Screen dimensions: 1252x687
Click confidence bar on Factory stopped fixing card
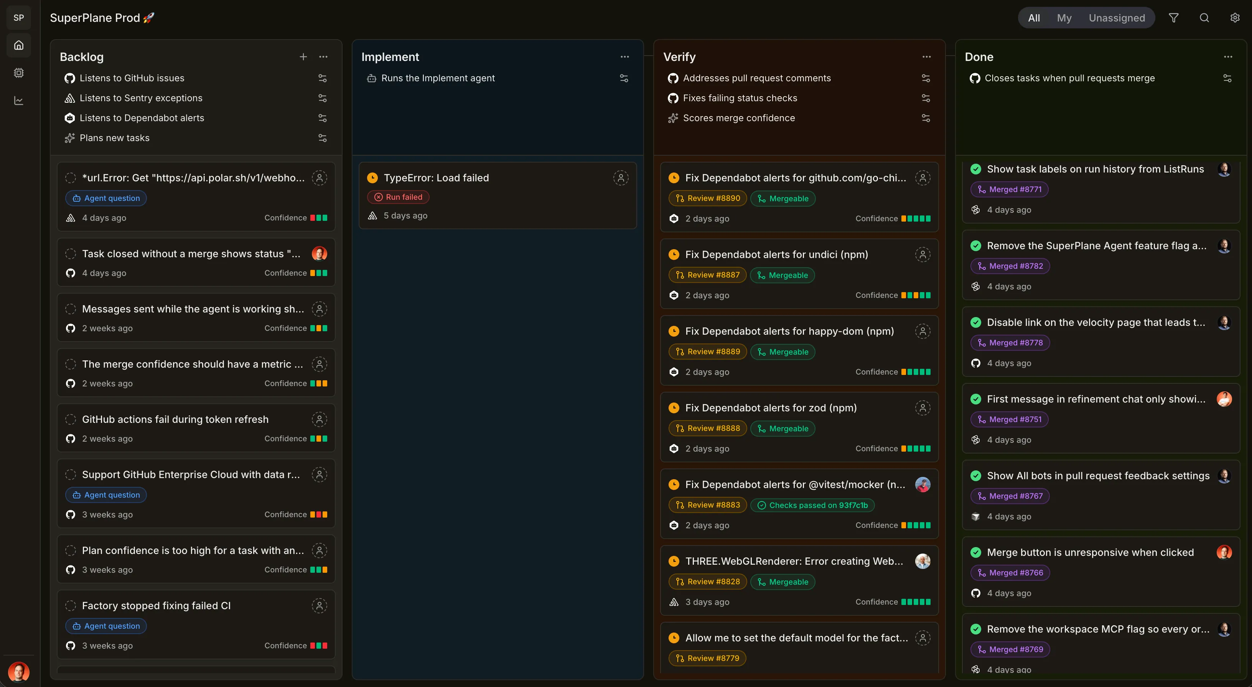tap(319, 646)
